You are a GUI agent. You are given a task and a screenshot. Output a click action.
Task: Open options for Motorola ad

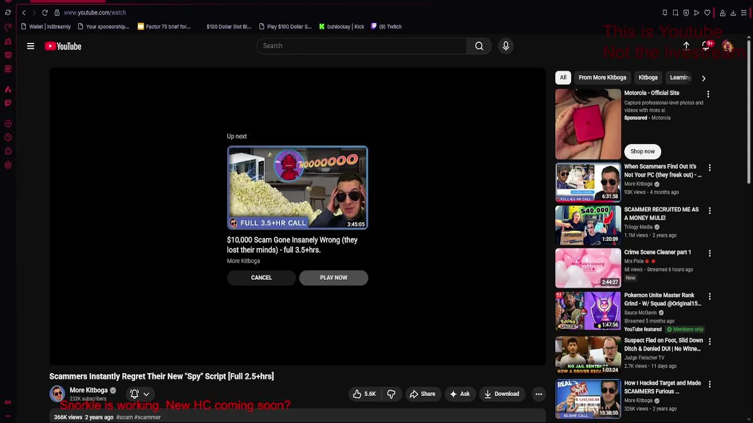pos(708,94)
